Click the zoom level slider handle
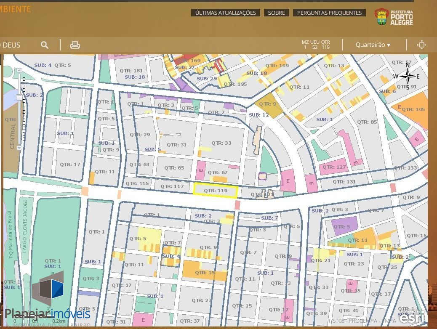Screen dimensions: 437x329 pyautogui.click(x=19, y=98)
